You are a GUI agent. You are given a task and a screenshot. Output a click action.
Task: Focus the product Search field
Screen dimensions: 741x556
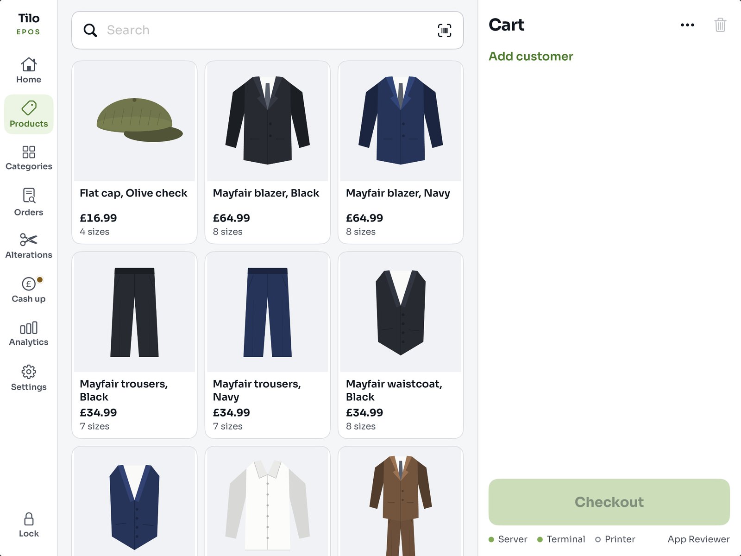tap(268, 31)
